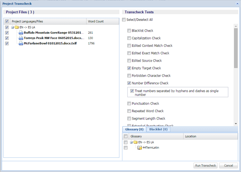Viewport: 241px width, 172px height.
Task: Uncheck the McFarlaneBowl file checkbox
Action: (x=7, y=43)
